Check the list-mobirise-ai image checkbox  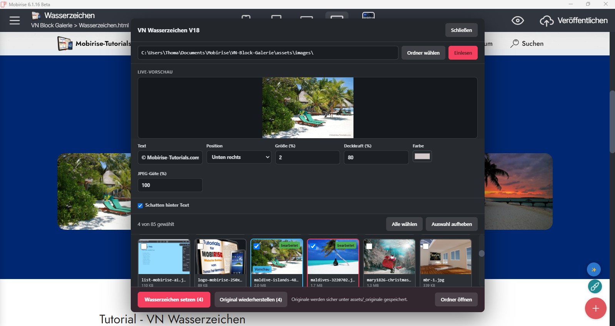pyautogui.click(x=144, y=246)
